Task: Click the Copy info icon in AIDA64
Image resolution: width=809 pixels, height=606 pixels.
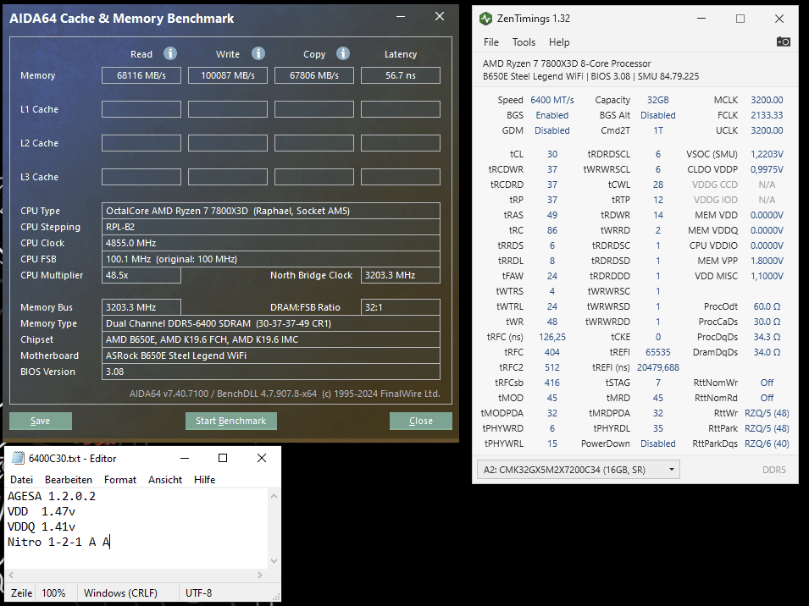Action: 343,53
